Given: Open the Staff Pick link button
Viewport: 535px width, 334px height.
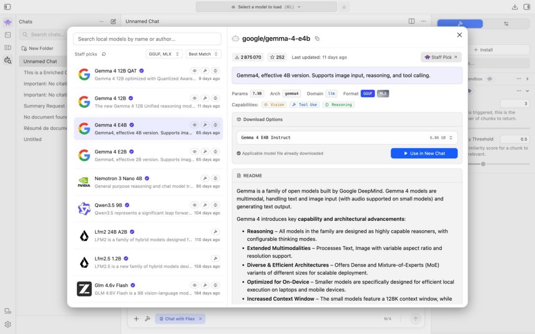Looking at the screenshot, I should tap(441, 57).
